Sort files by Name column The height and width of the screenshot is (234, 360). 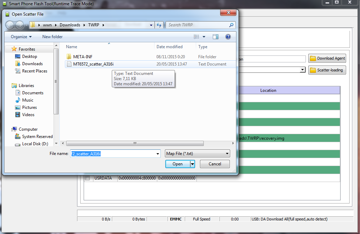click(72, 47)
